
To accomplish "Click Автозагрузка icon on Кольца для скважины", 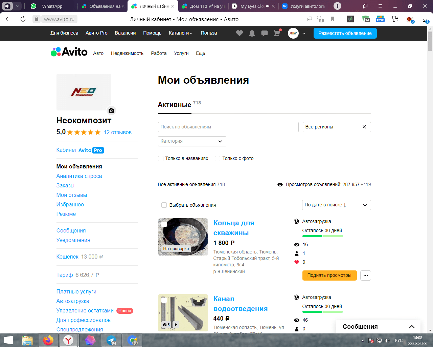I will click(296, 221).
